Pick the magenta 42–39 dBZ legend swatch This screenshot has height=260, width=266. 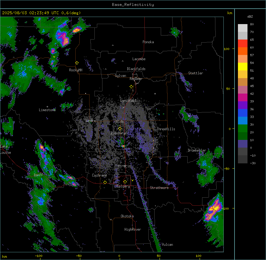coord(243,97)
